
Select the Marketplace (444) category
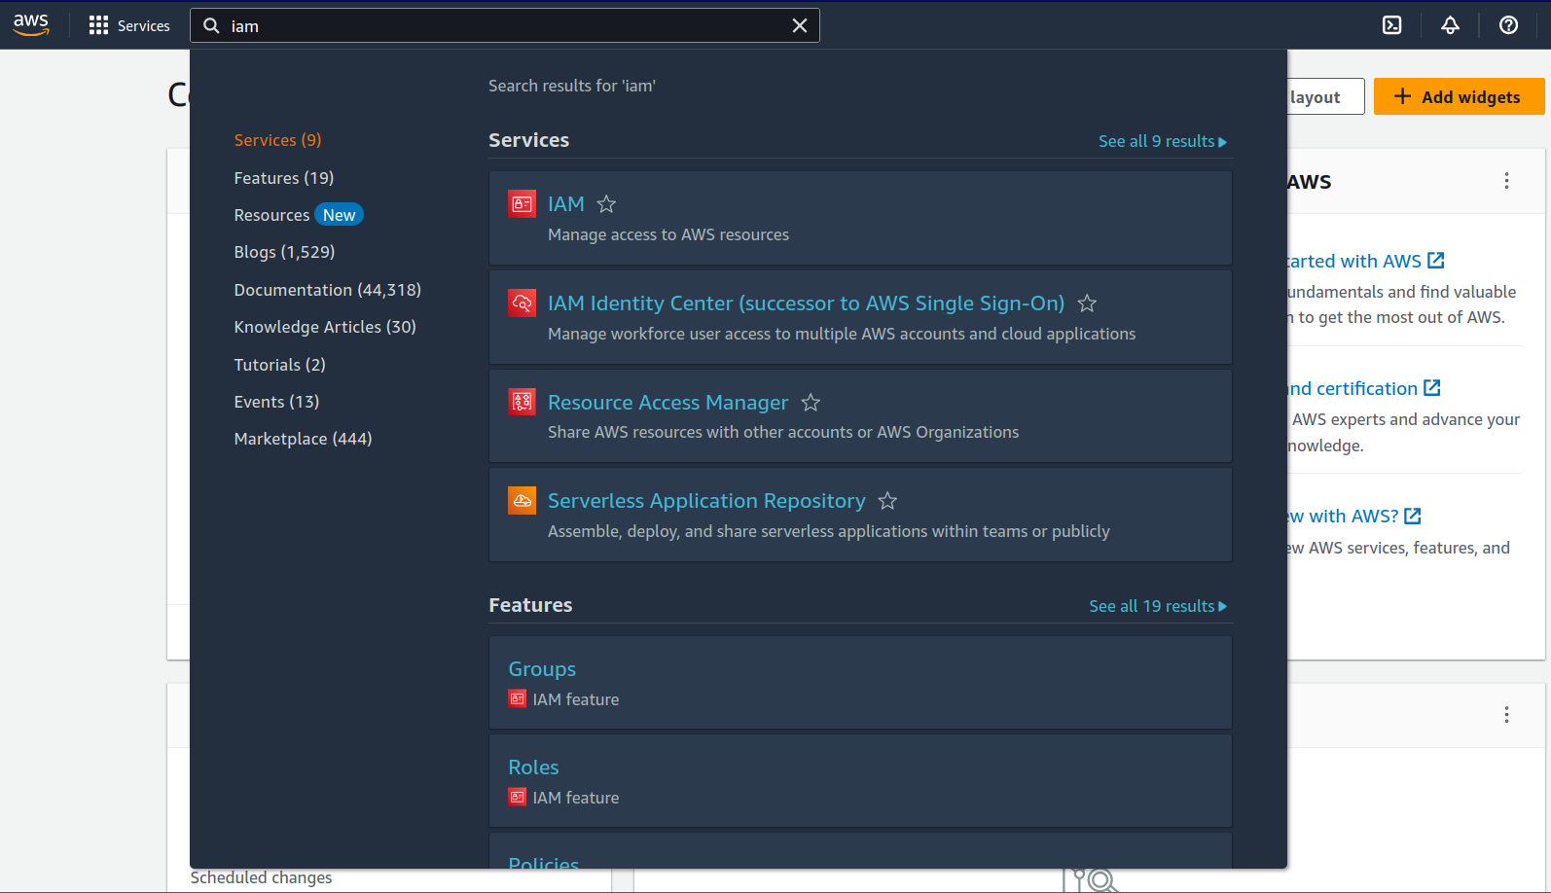point(303,439)
